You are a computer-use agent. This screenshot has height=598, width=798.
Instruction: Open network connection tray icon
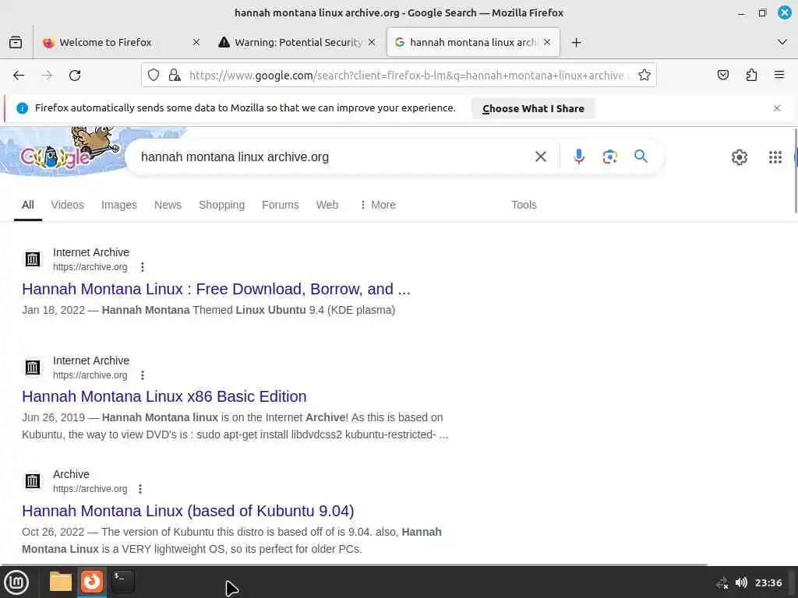[x=722, y=582]
